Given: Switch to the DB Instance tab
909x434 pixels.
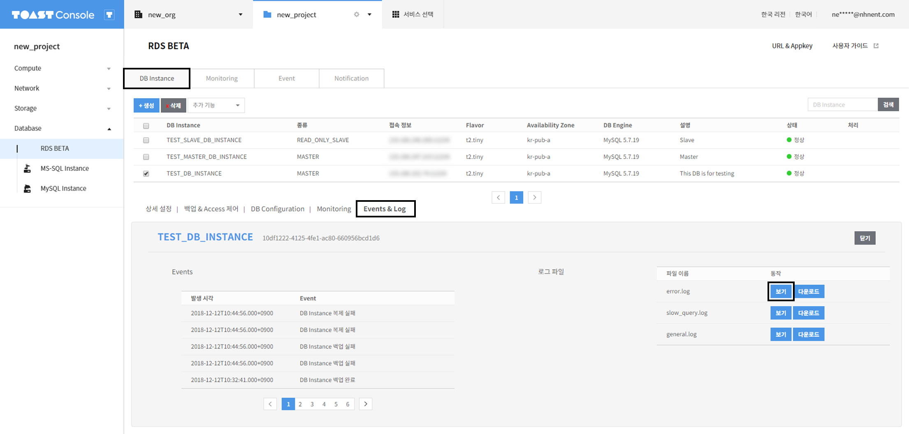Looking at the screenshot, I should click(157, 78).
